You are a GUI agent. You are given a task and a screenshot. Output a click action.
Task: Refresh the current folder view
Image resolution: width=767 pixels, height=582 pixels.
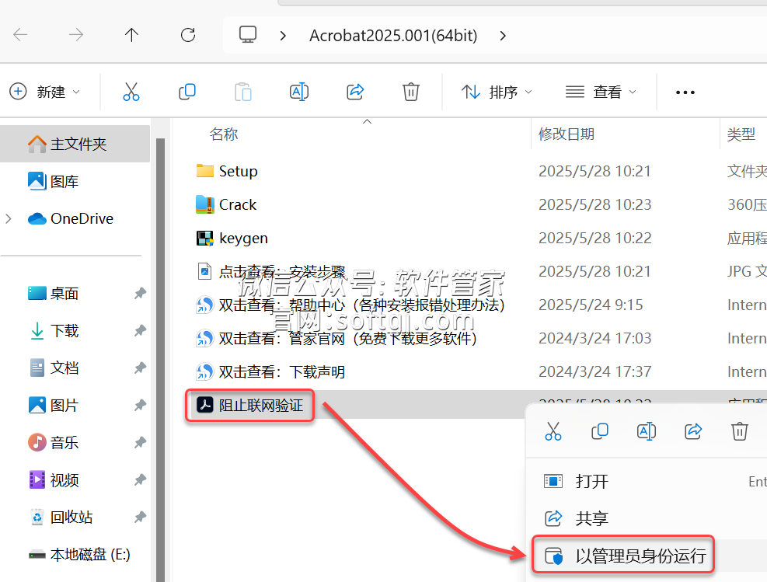(x=188, y=35)
